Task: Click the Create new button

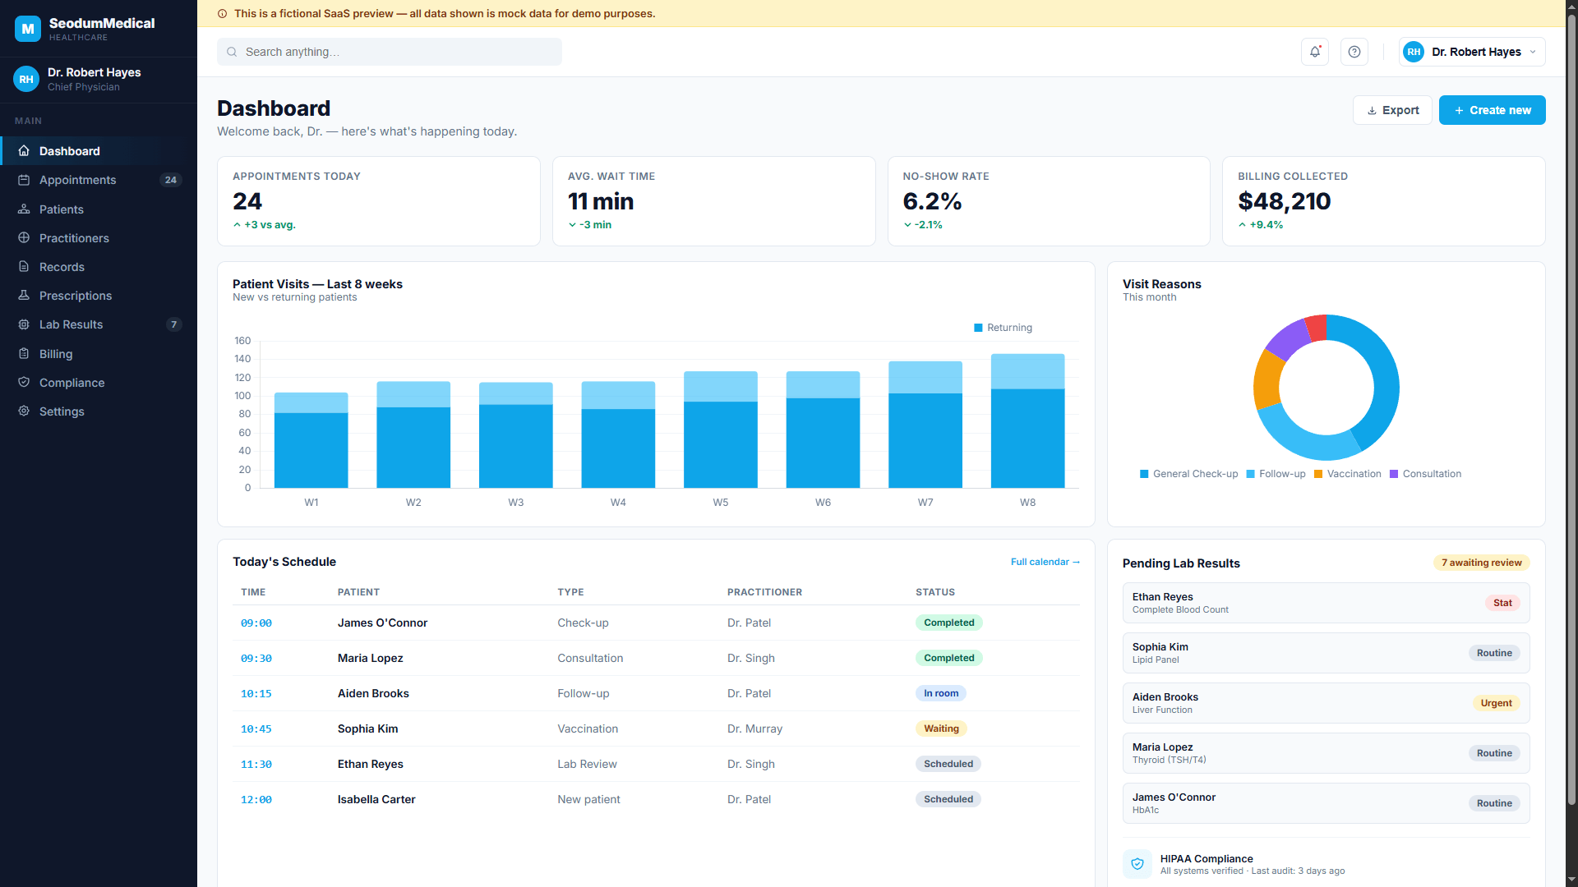Action: coord(1492,110)
